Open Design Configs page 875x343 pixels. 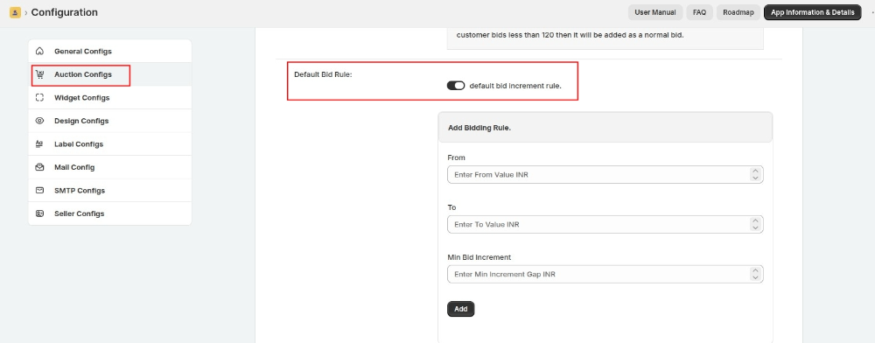coord(110,121)
